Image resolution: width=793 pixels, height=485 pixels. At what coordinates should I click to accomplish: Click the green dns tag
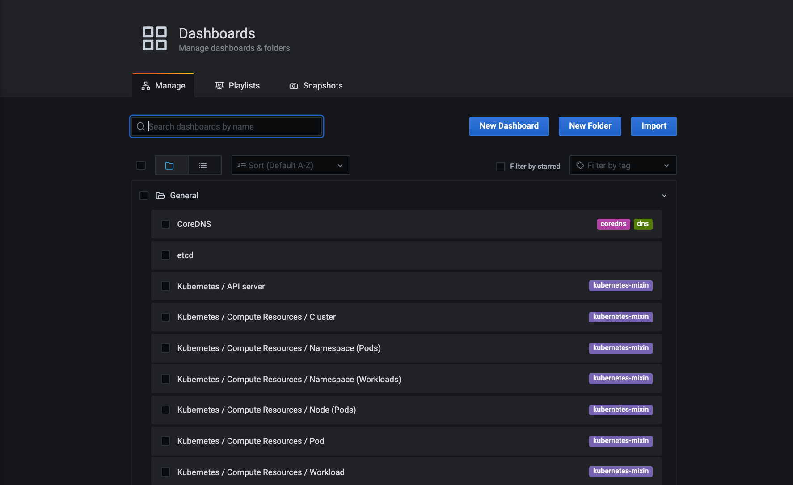pos(643,224)
